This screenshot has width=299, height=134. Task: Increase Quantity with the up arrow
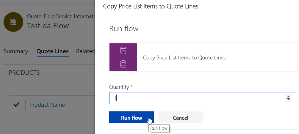[288, 96]
